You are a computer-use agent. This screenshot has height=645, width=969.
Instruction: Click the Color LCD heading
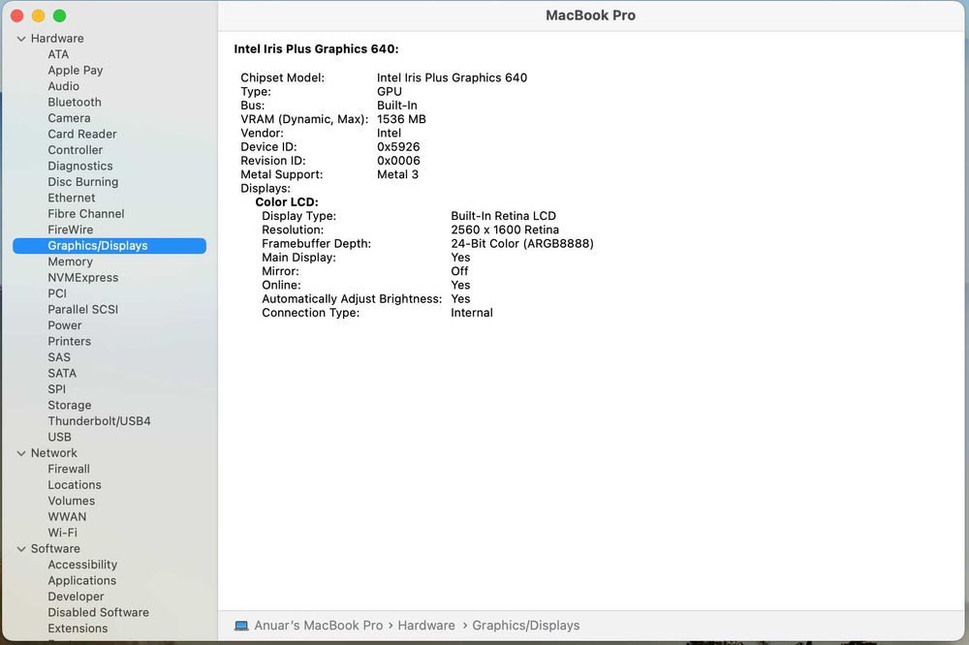coord(287,202)
